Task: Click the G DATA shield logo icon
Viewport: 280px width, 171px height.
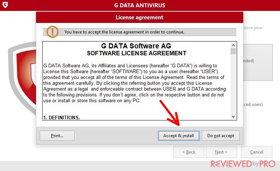Action: click(x=5, y=5)
